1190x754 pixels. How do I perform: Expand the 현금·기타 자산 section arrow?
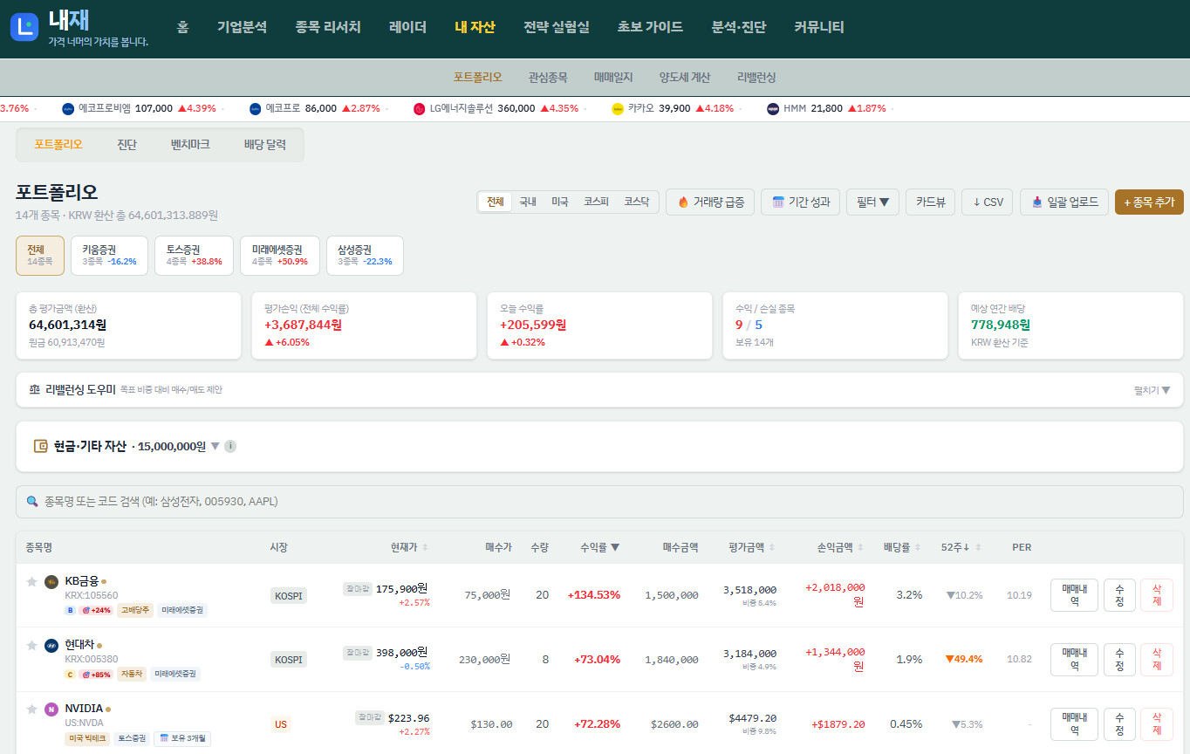click(x=215, y=446)
